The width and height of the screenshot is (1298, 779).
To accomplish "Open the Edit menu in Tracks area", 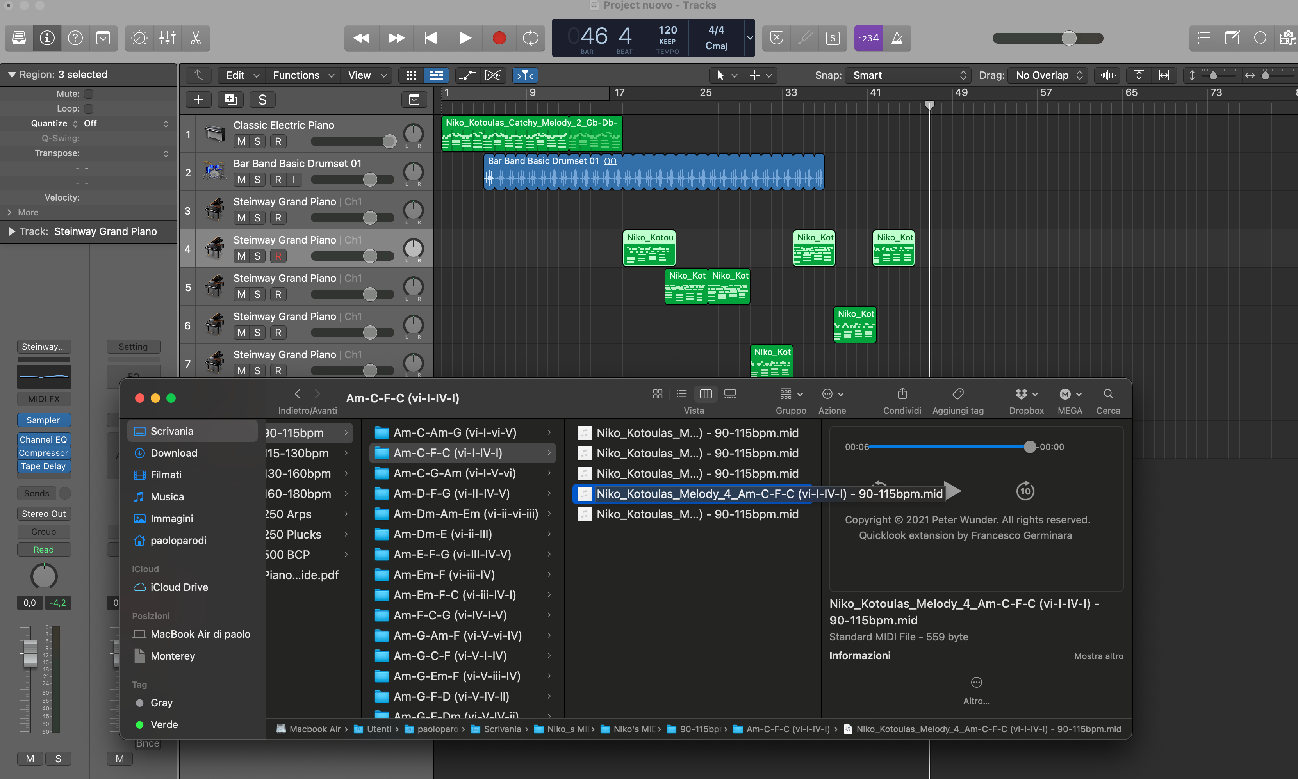I will pos(242,76).
